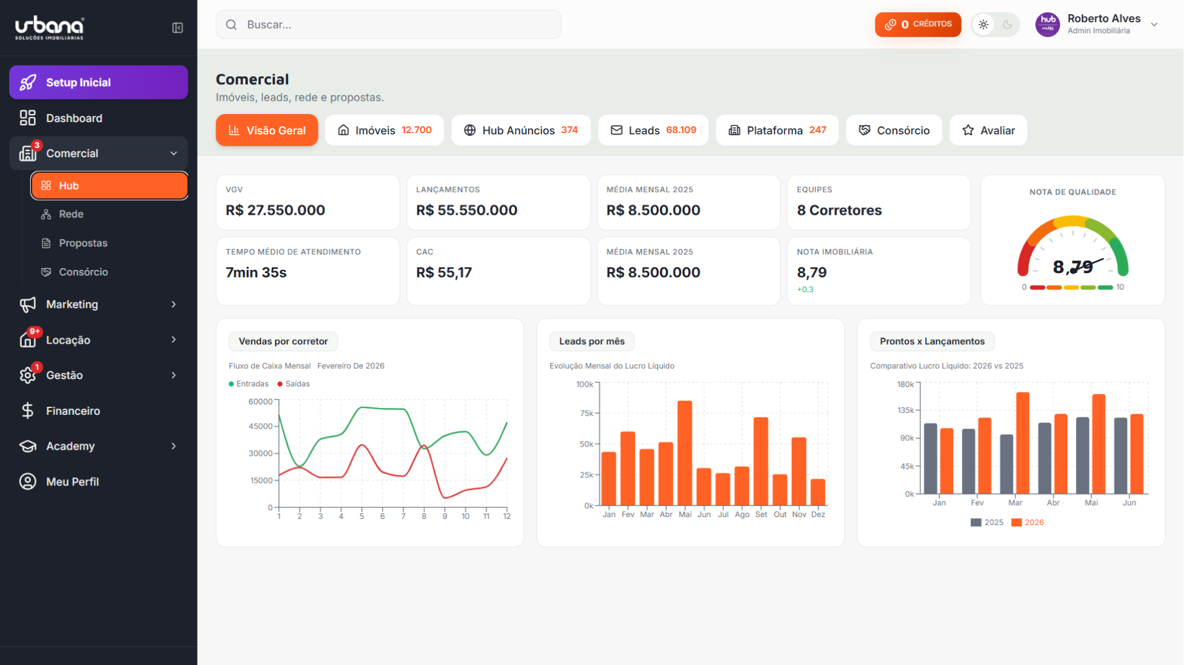This screenshot has width=1184, height=665.
Task: Click the Locação house icon
Action: [28, 340]
